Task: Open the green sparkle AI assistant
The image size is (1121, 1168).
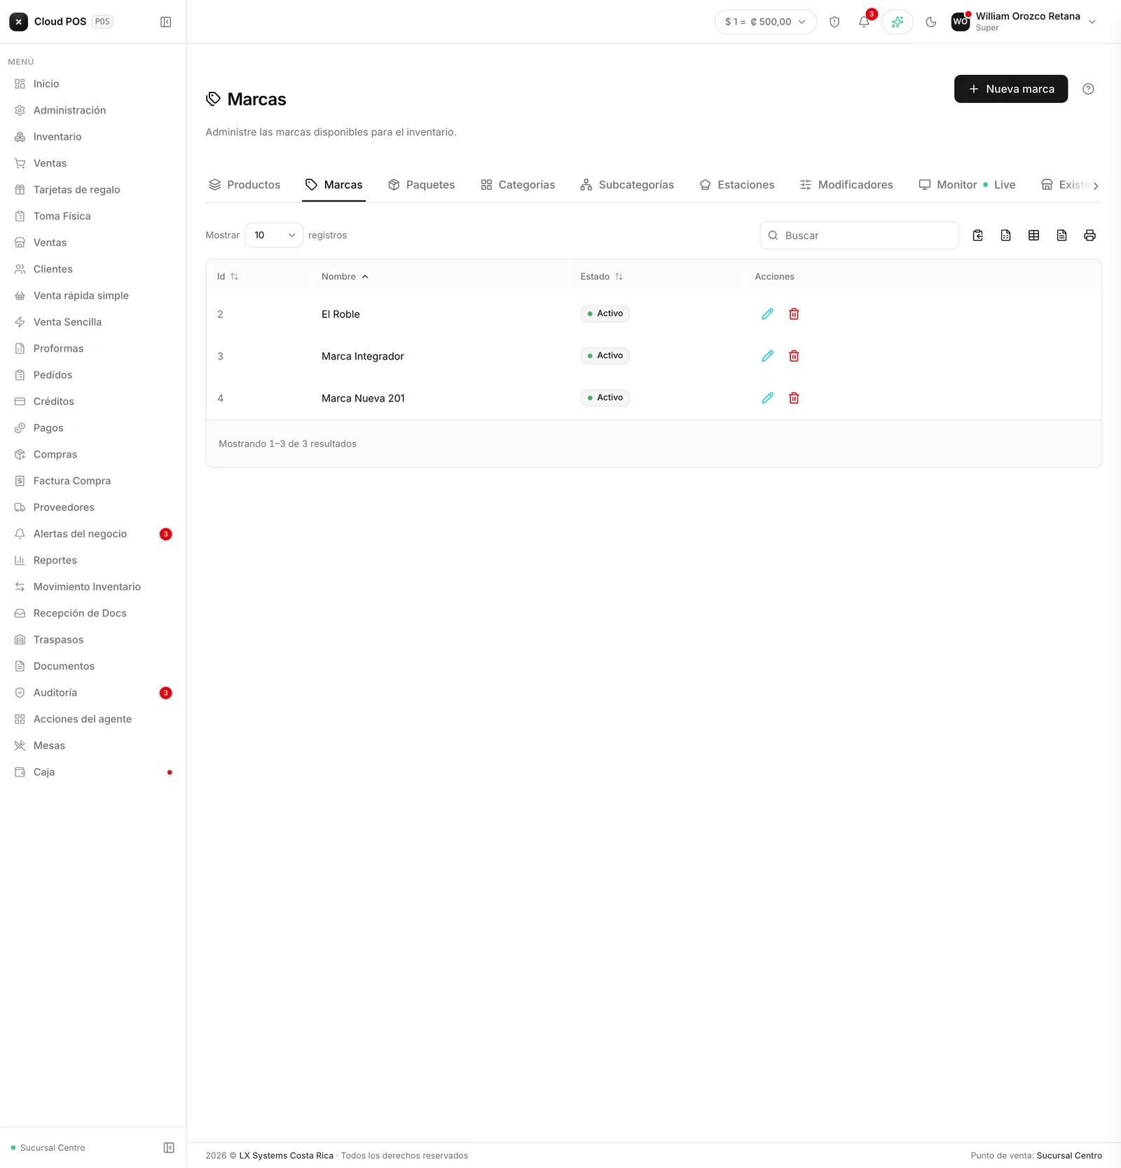Action: coord(898,22)
